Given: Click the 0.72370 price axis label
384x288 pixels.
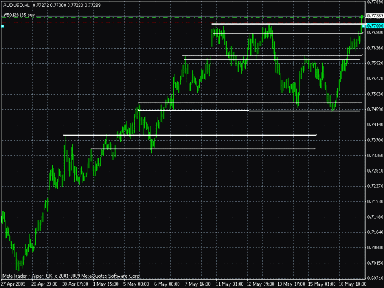Looking at the screenshot, I should pos(375,186).
